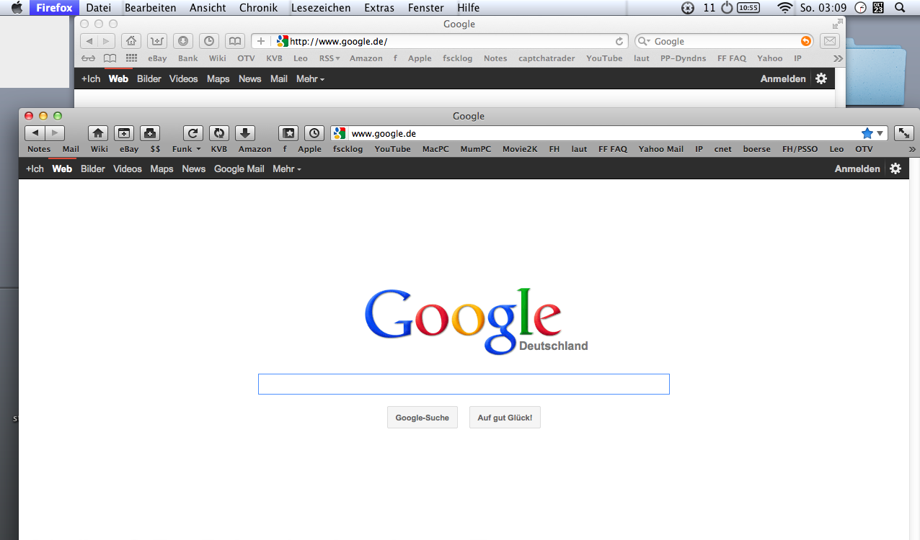This screenshot has width=920, height=540.
Task: Open Maps link in Safari window Google bar
Action: click(218, 78)
